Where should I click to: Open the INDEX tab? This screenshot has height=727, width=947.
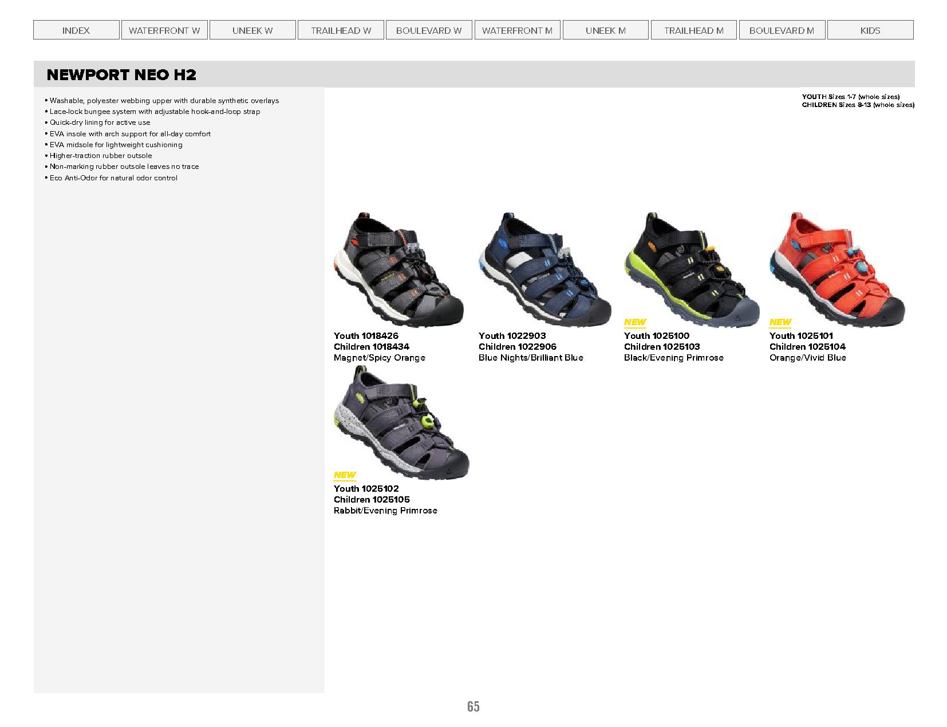pos(76,30)
